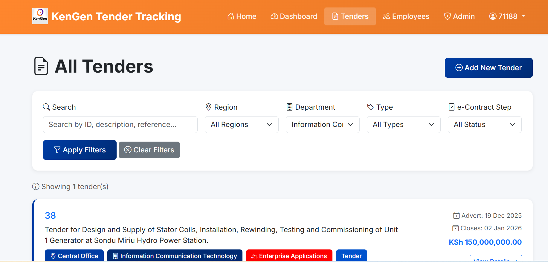548x262 pixels.
Task: Focus the tender search input field
Action: pyautogui.click(x=120, y=125)
